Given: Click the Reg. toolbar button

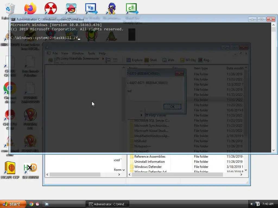Looking at the screenshot, I should pos(204,60).
